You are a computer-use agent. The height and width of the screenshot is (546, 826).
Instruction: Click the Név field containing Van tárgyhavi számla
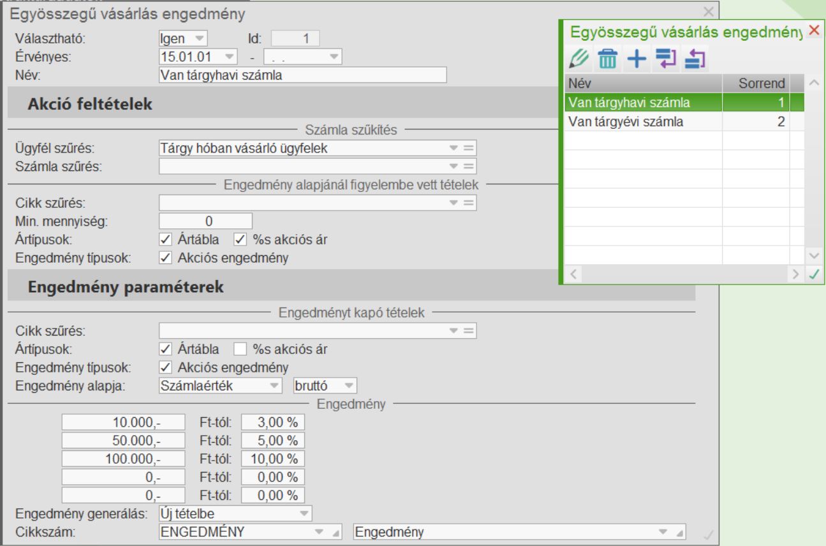[302, 75]
